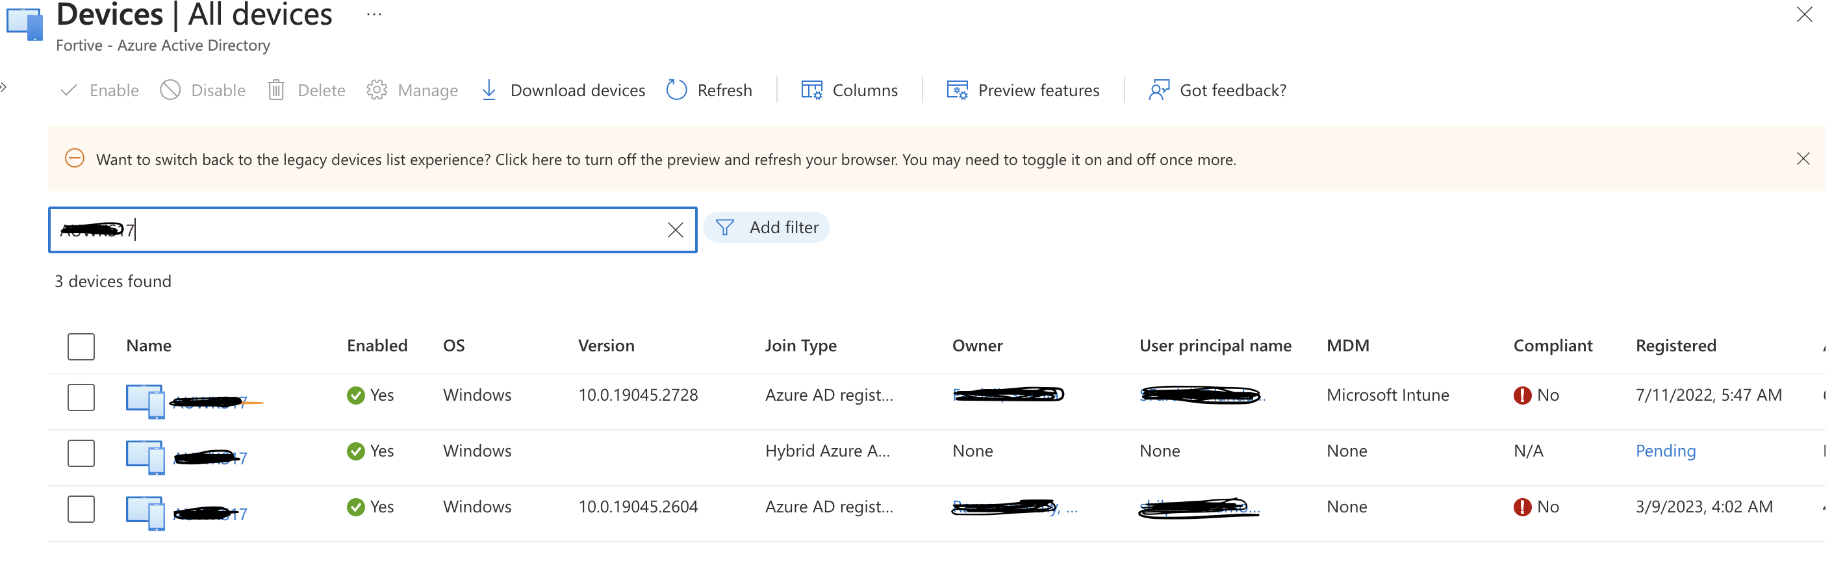1845x578 pixels.
Task: Click the Pending registration link
Action: coord(1665,451)
